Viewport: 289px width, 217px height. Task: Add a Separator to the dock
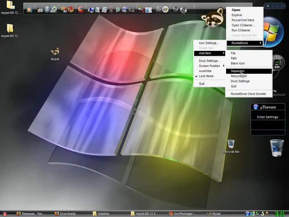[249, 71]
